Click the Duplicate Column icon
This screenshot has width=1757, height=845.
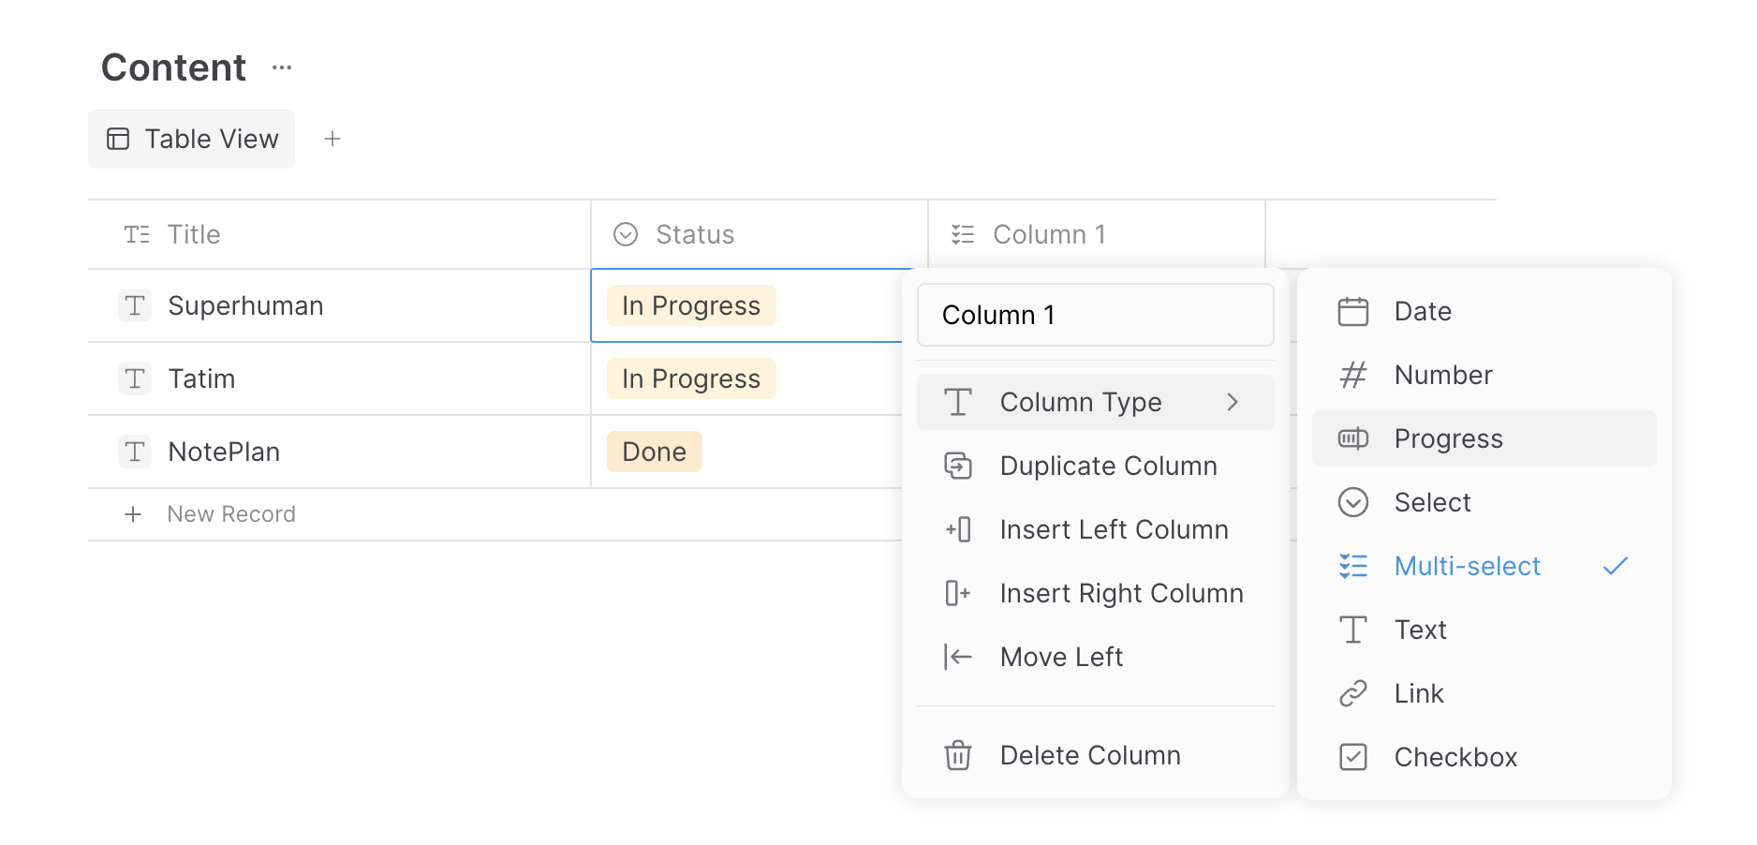click(957, 466)
